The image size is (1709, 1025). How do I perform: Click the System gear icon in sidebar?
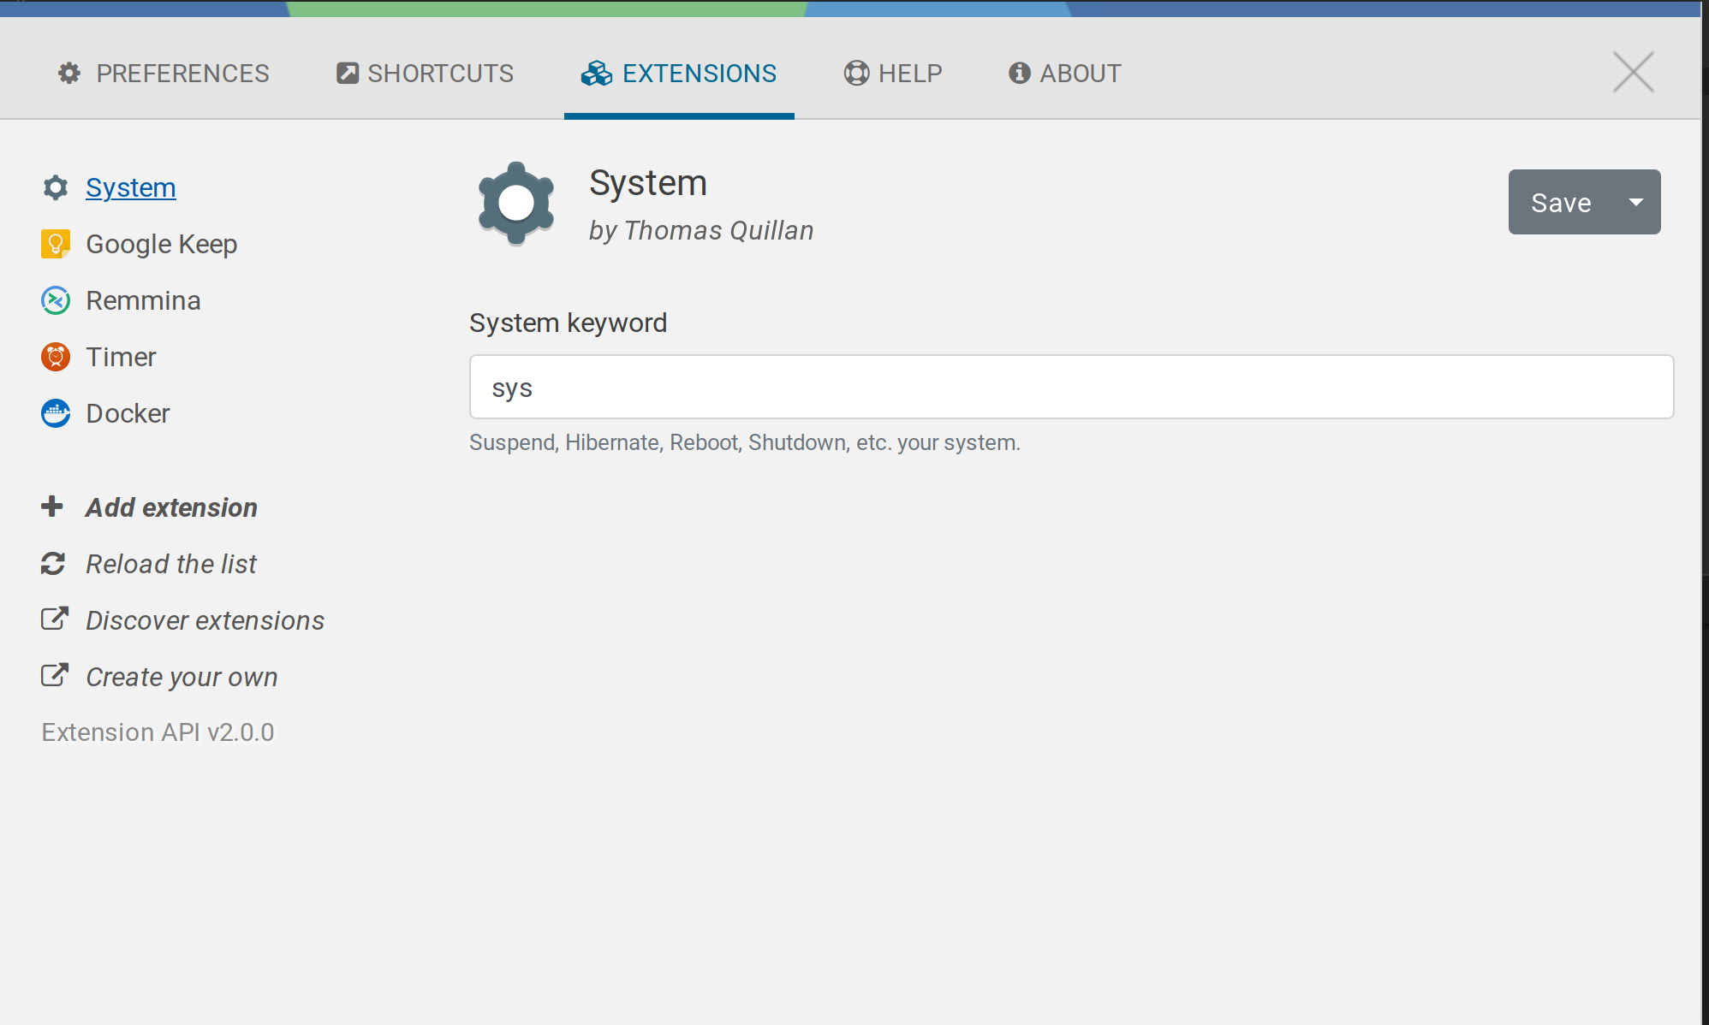tap(56, 187)
